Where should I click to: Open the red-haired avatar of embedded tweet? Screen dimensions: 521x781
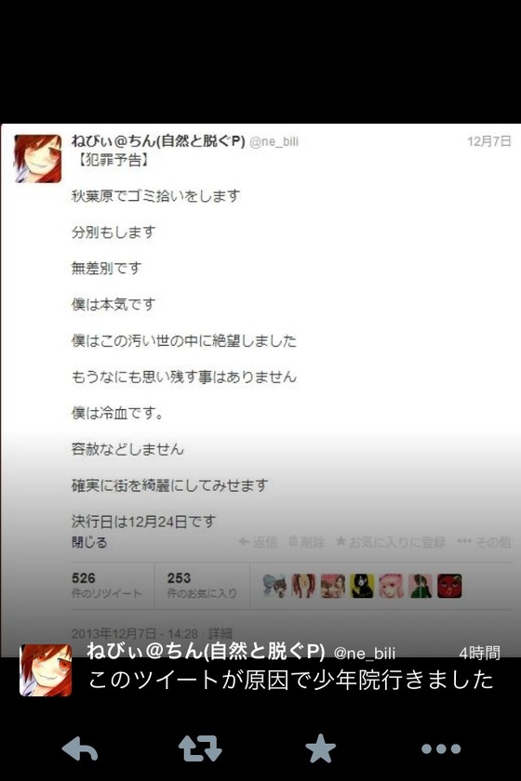38,158
